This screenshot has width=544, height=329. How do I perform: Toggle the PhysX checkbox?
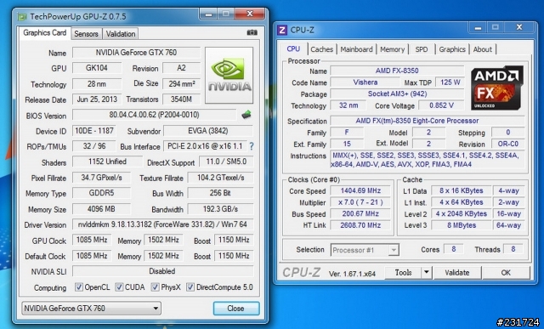155,287
